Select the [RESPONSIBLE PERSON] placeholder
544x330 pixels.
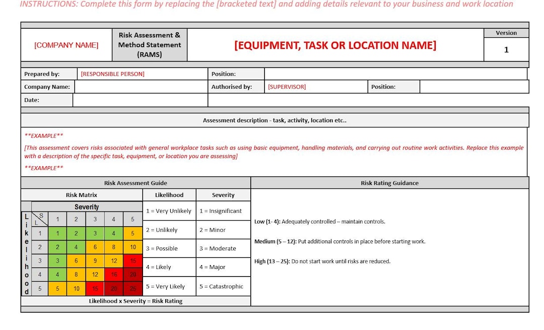(x=112, y=74)
